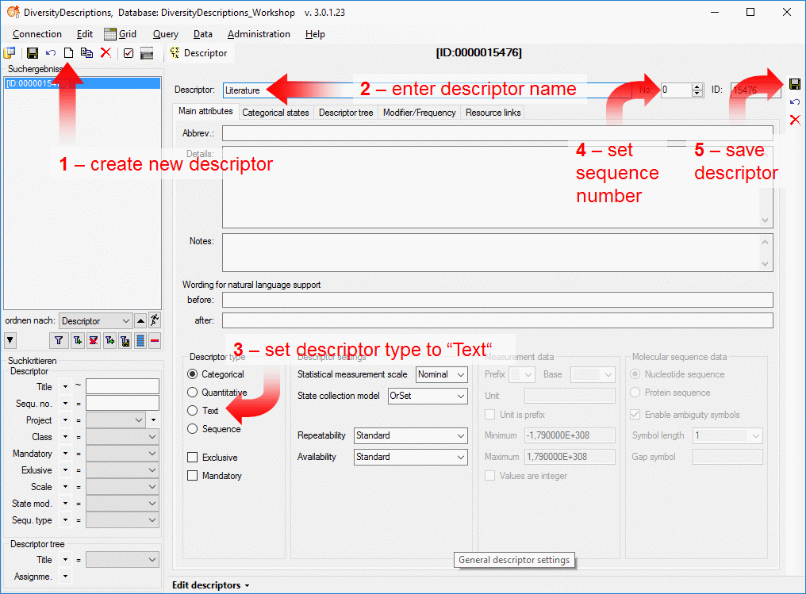The width and height of the screenshot is (806, 594).
Task: Click the plain filter funnel button
Action: click(x=59, y=340)
